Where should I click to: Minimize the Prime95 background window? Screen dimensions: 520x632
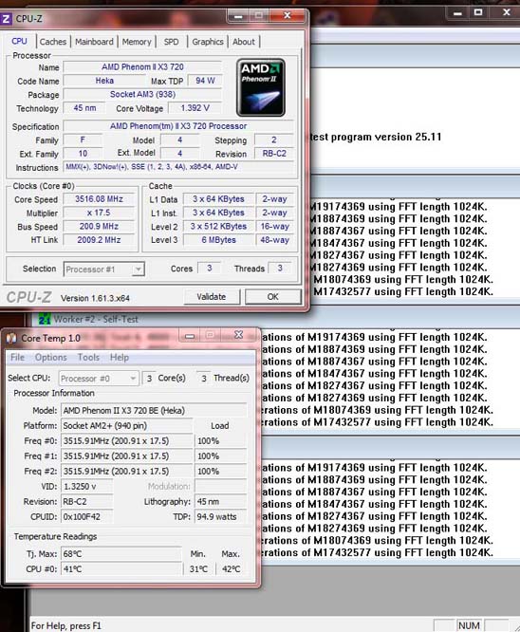[457, 13]
